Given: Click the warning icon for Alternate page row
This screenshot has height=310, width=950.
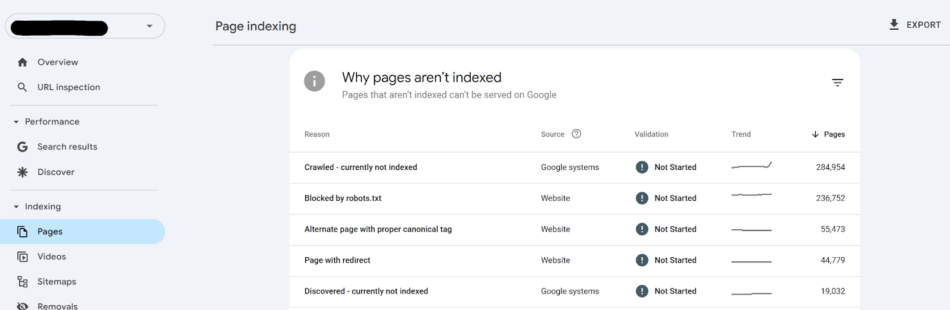Looking at the screenshot, I should coord(642,229).
